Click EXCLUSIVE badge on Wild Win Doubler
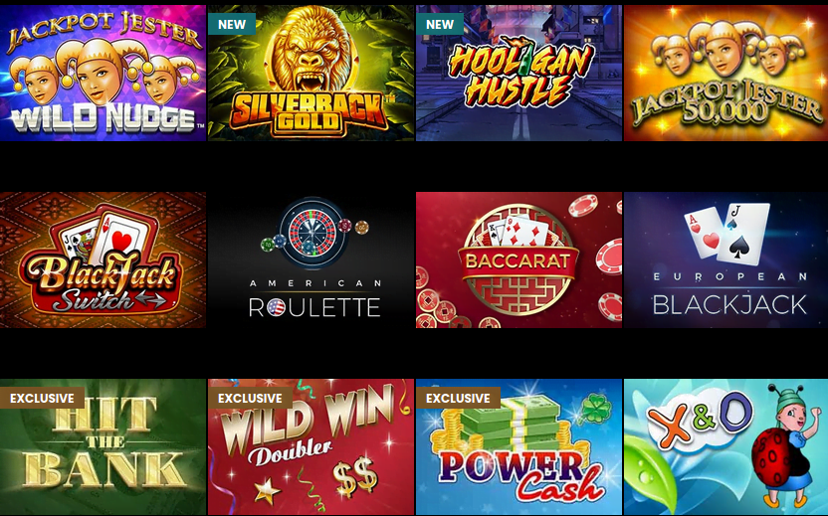The image size is (828, 516). point(251,398)
